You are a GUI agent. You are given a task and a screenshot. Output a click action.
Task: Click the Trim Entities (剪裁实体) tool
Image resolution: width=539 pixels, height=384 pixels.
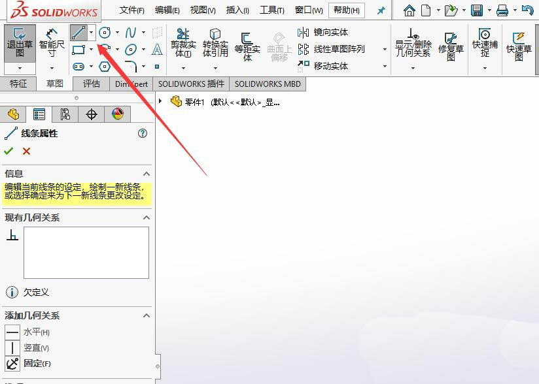[183, 43]
